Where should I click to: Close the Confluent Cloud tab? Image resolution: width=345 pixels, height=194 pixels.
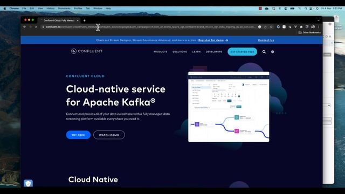78,20
